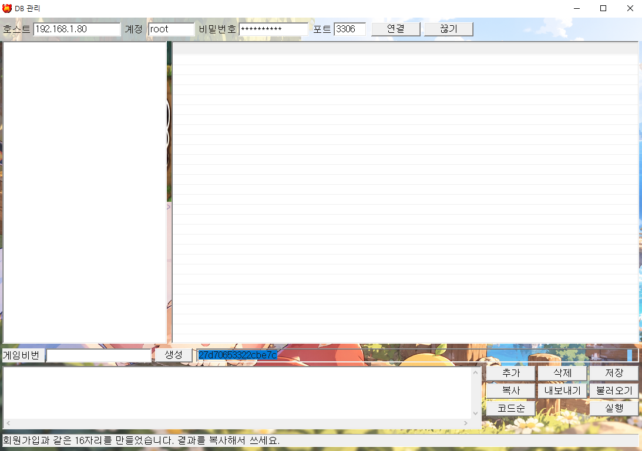Image resolution: width=642 pixels, height=451 pixels.
Task: Click the 연결 connect button
Action: 395,29
